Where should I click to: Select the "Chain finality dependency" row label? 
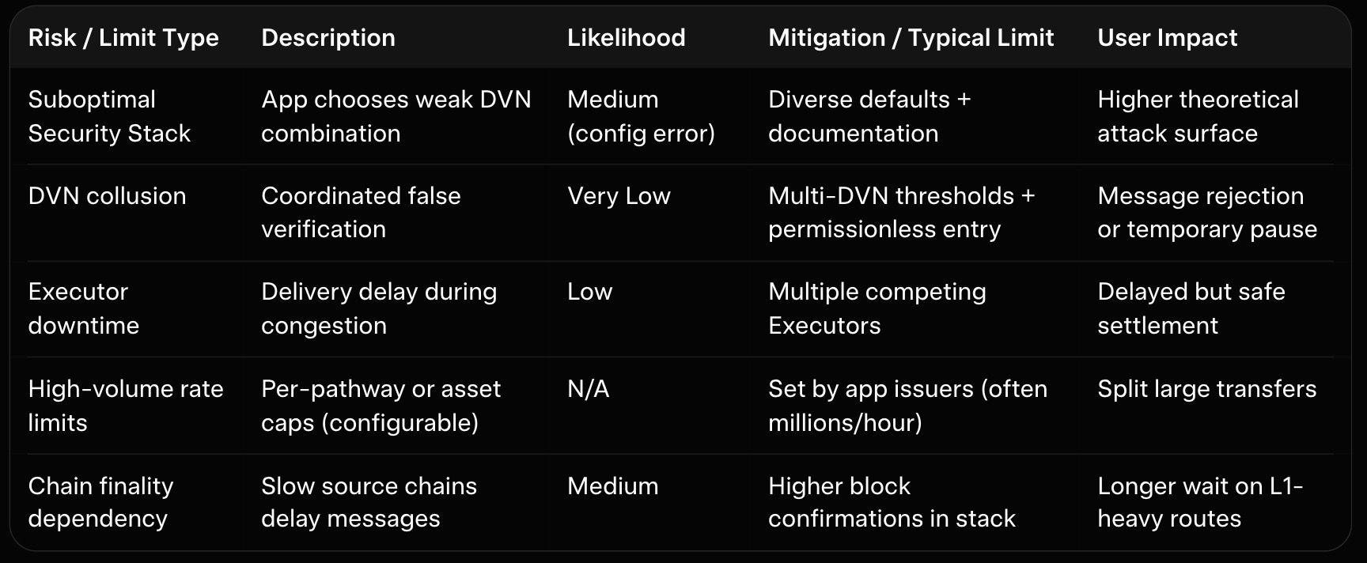[100, 502]
